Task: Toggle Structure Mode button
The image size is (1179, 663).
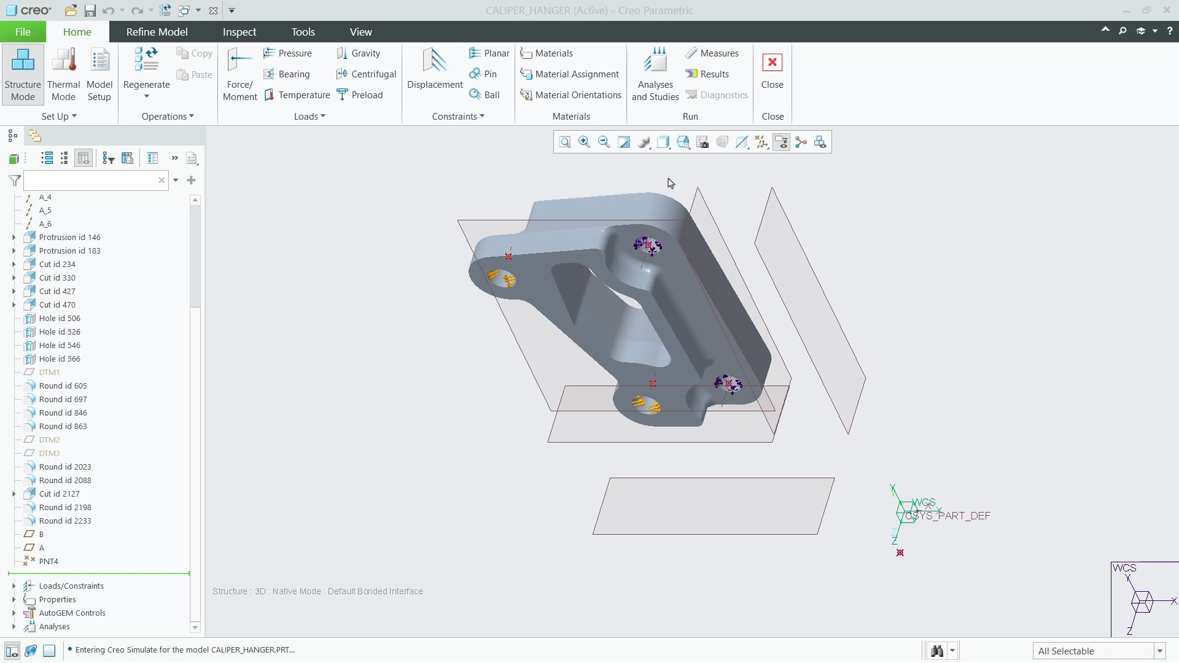Action: point(23,74)
